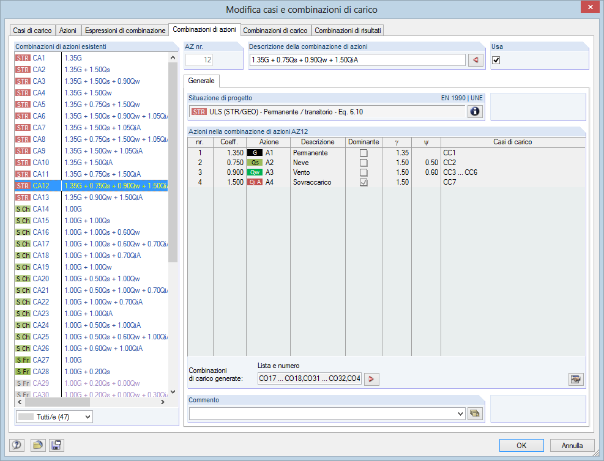This screenshot has height=461, width=604.
Task: Select greyed combination CA29
Action: (91, 383)
